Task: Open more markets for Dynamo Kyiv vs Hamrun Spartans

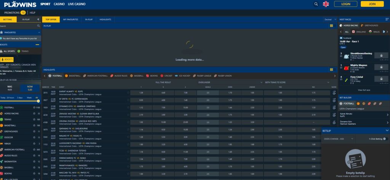Action: [334, 108]
